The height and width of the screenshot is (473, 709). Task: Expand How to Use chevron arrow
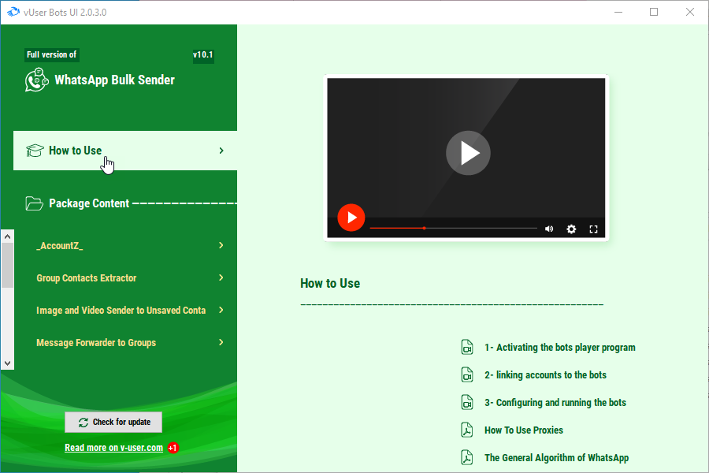click(x=221, y=151)
